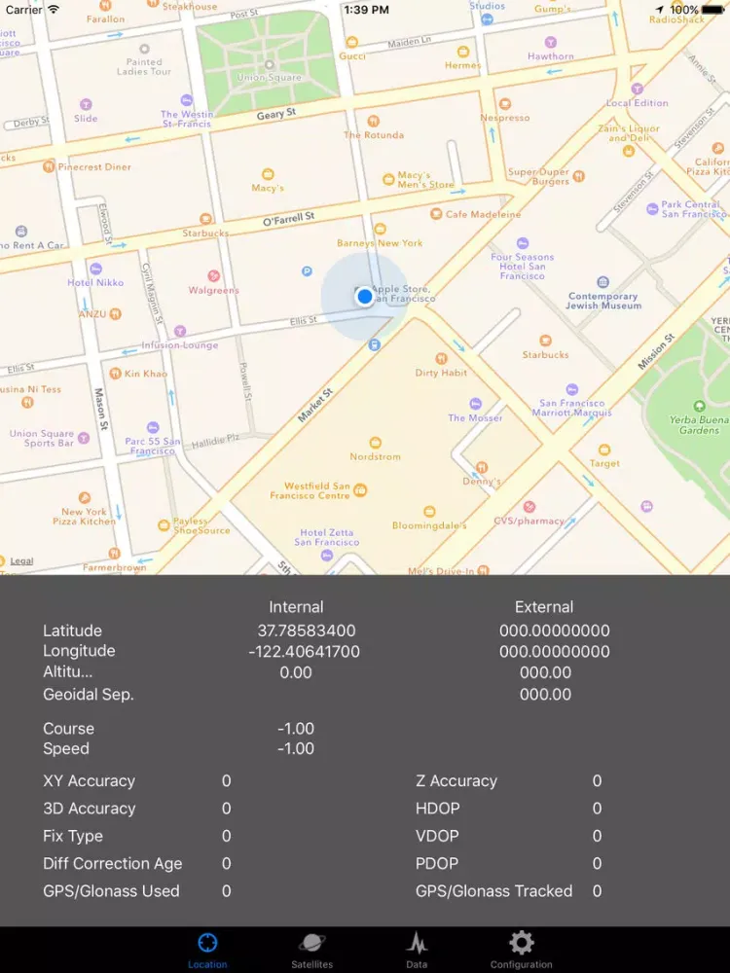This screenshot has width=730, height=973.
Task: Select the New York Pizza Kitchen pin
Action: coord(85,497)
